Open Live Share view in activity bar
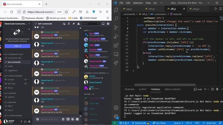Image resolution: width=223 pixels, height=125 pixels. (116, 63)
